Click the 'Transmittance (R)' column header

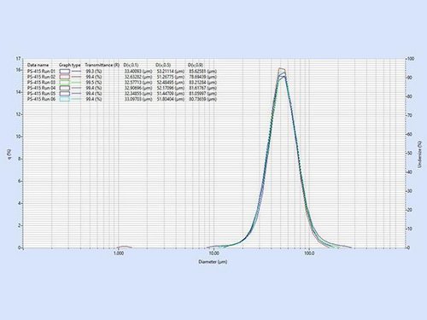point(102,65)
